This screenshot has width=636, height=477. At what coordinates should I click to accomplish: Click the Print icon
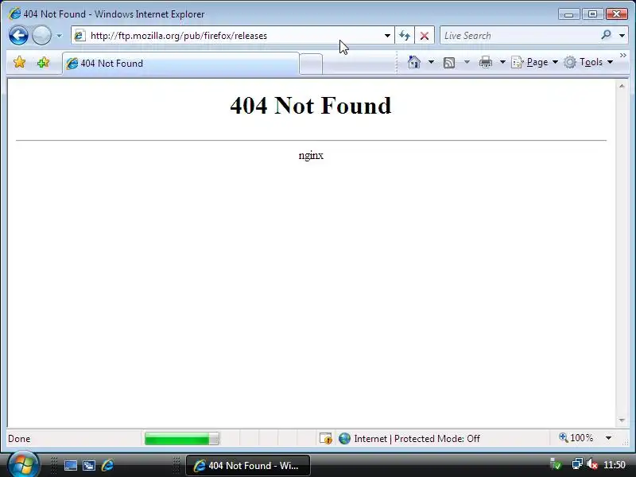pos(486,62)
